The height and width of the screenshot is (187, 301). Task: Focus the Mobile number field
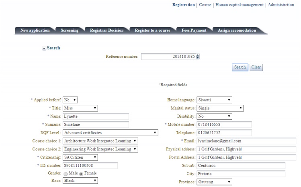(x=224, y=125)
